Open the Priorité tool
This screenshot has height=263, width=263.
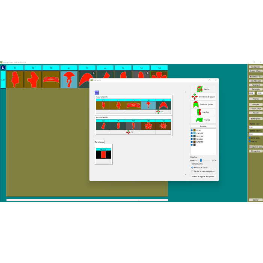pyautogui.click(x=203, y=120)
